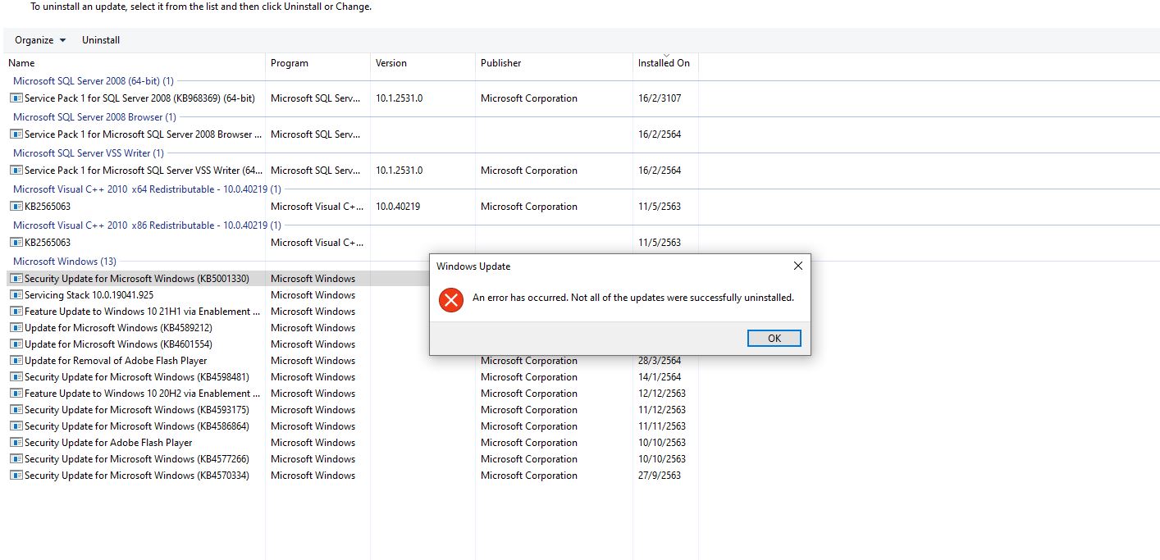
Task: Click icon of SQL Server 2008 Browser service pack
Action: tap(16, 134)
